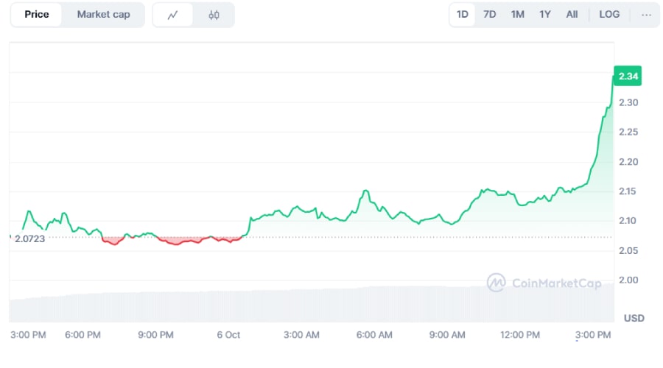Select the line chart icon
This screenshot has width=663, height=368.
pyautogui.click(x=172, y=15)
